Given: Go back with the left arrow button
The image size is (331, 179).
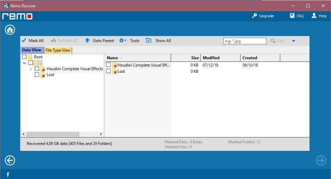Looking at the screenshot, I should [10, 161].
